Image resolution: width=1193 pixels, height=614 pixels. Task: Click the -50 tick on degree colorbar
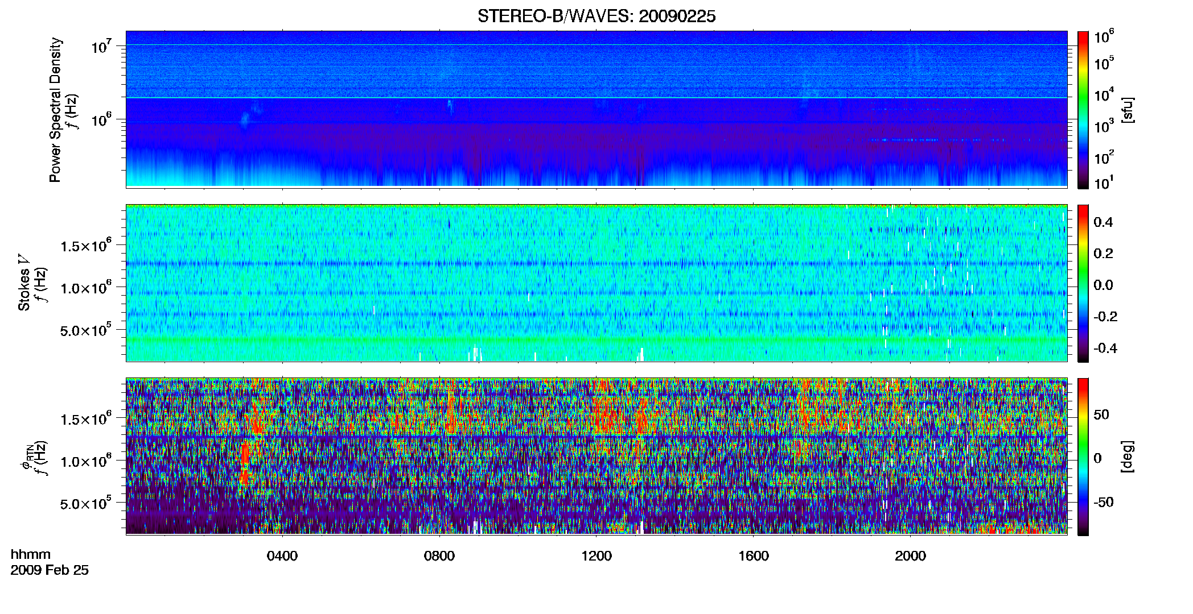(1103, 503)
